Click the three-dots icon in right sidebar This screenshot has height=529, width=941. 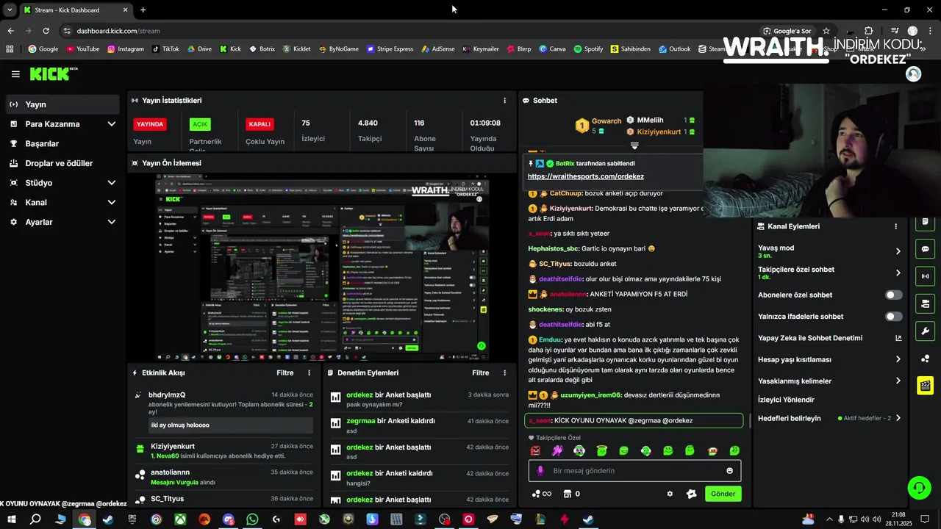[x=926, y=359]
